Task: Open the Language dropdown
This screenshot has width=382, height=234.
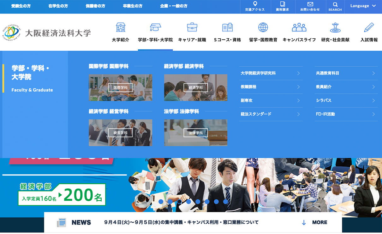Action: pyautogui.click(x=363, y=6)
